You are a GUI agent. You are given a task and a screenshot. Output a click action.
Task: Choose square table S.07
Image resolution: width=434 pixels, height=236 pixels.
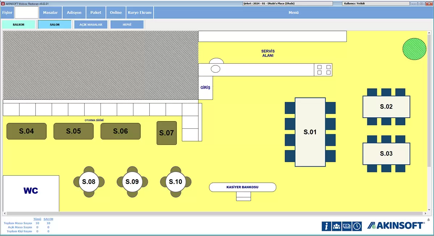click(x=167, y=133)
